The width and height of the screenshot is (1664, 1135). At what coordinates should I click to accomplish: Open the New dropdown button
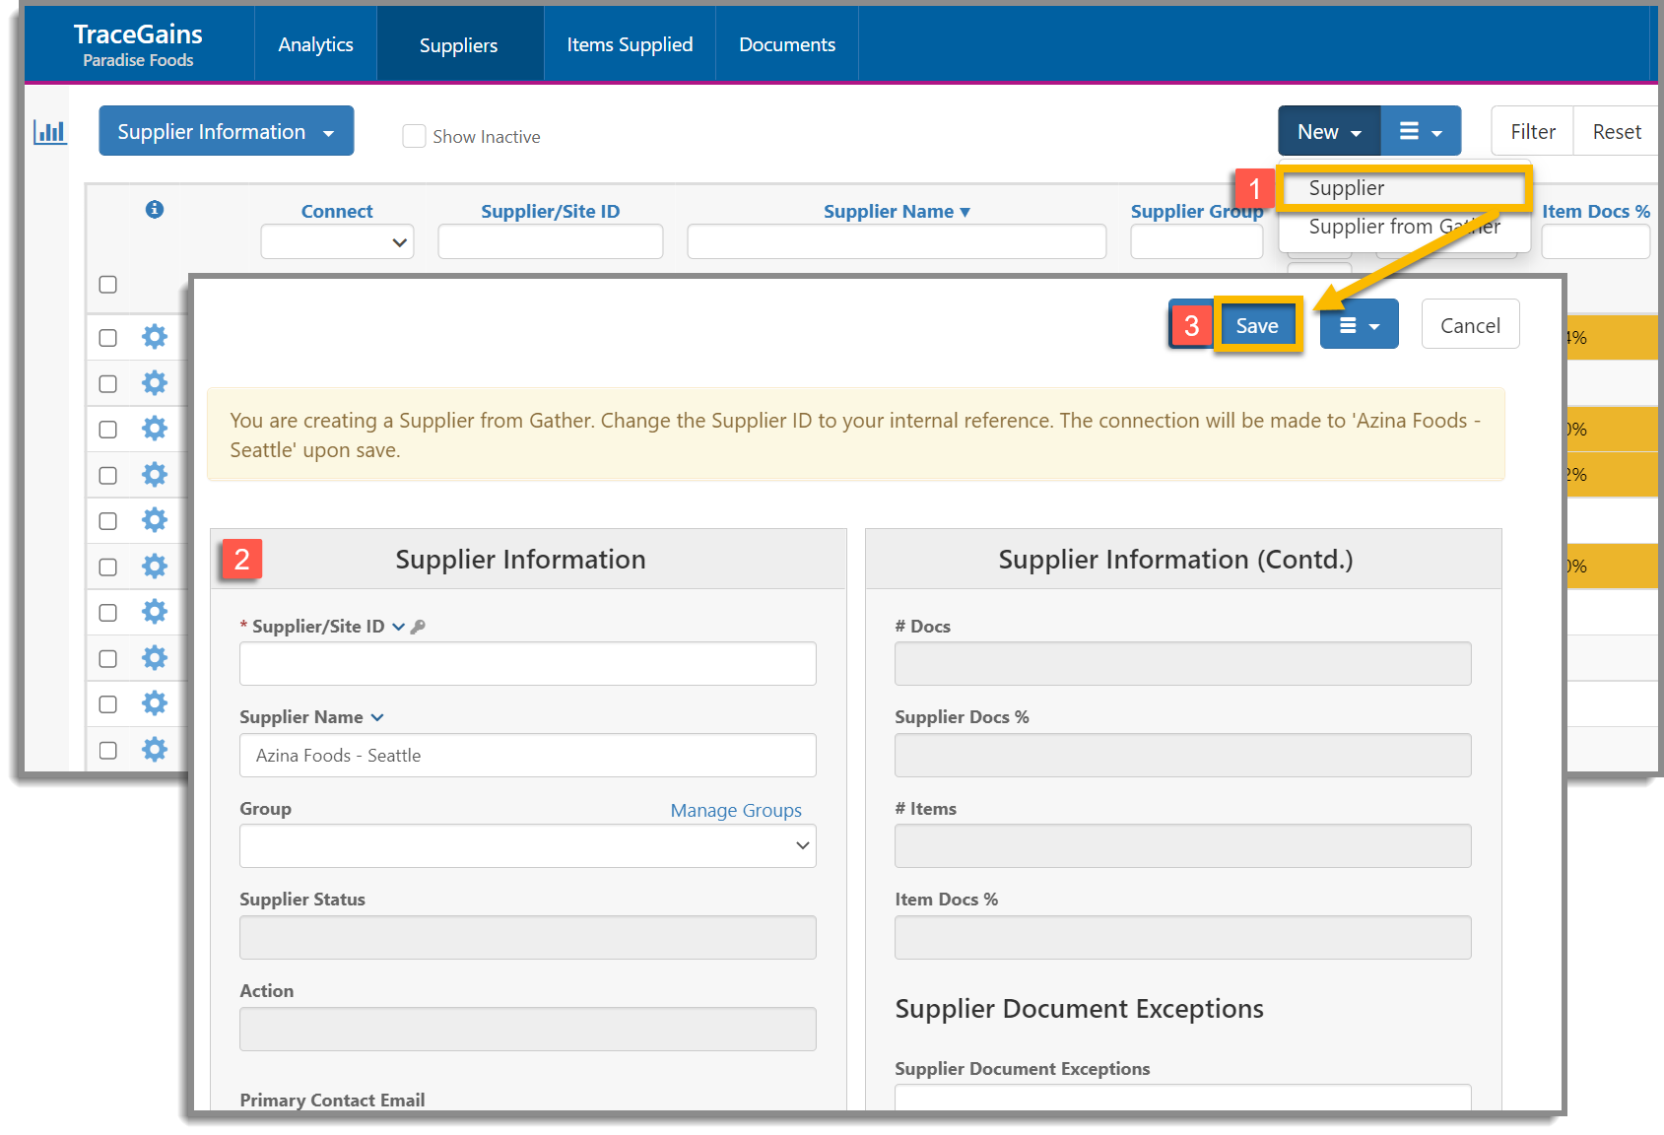point(1329,131)
